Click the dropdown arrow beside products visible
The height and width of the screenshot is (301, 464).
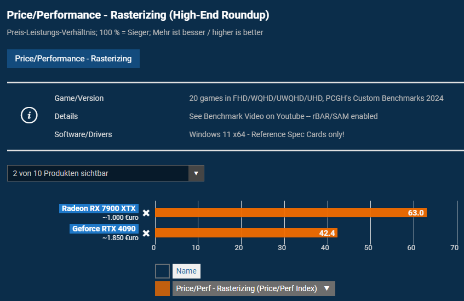tap(196, 173)
